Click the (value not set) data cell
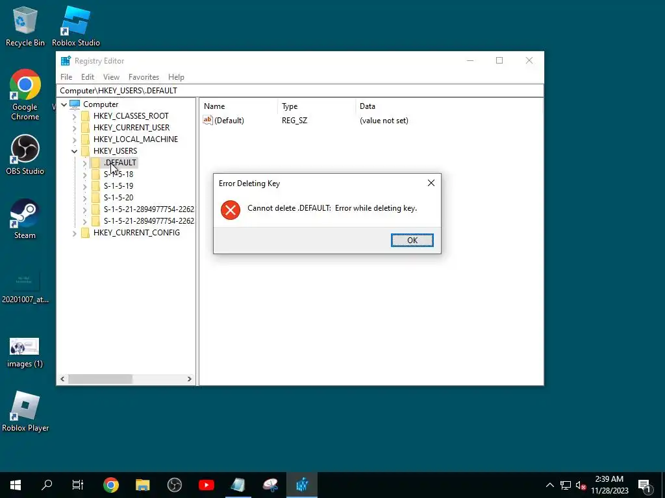This screenshot has height=498, width=665. [x=384, y=121]
